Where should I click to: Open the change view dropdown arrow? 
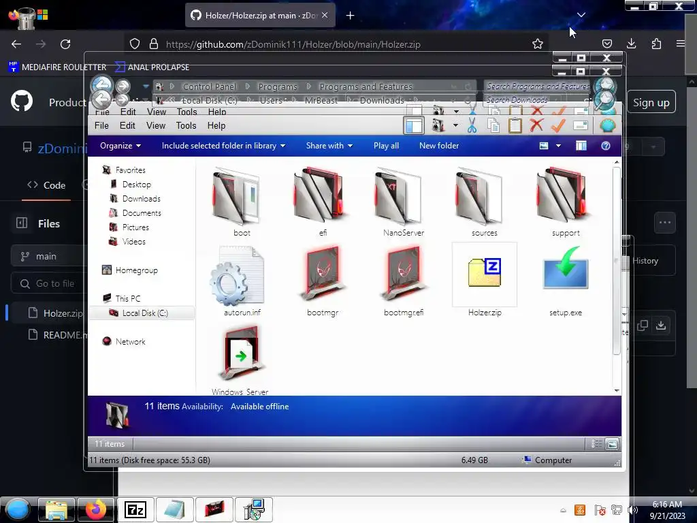(558, 146)
